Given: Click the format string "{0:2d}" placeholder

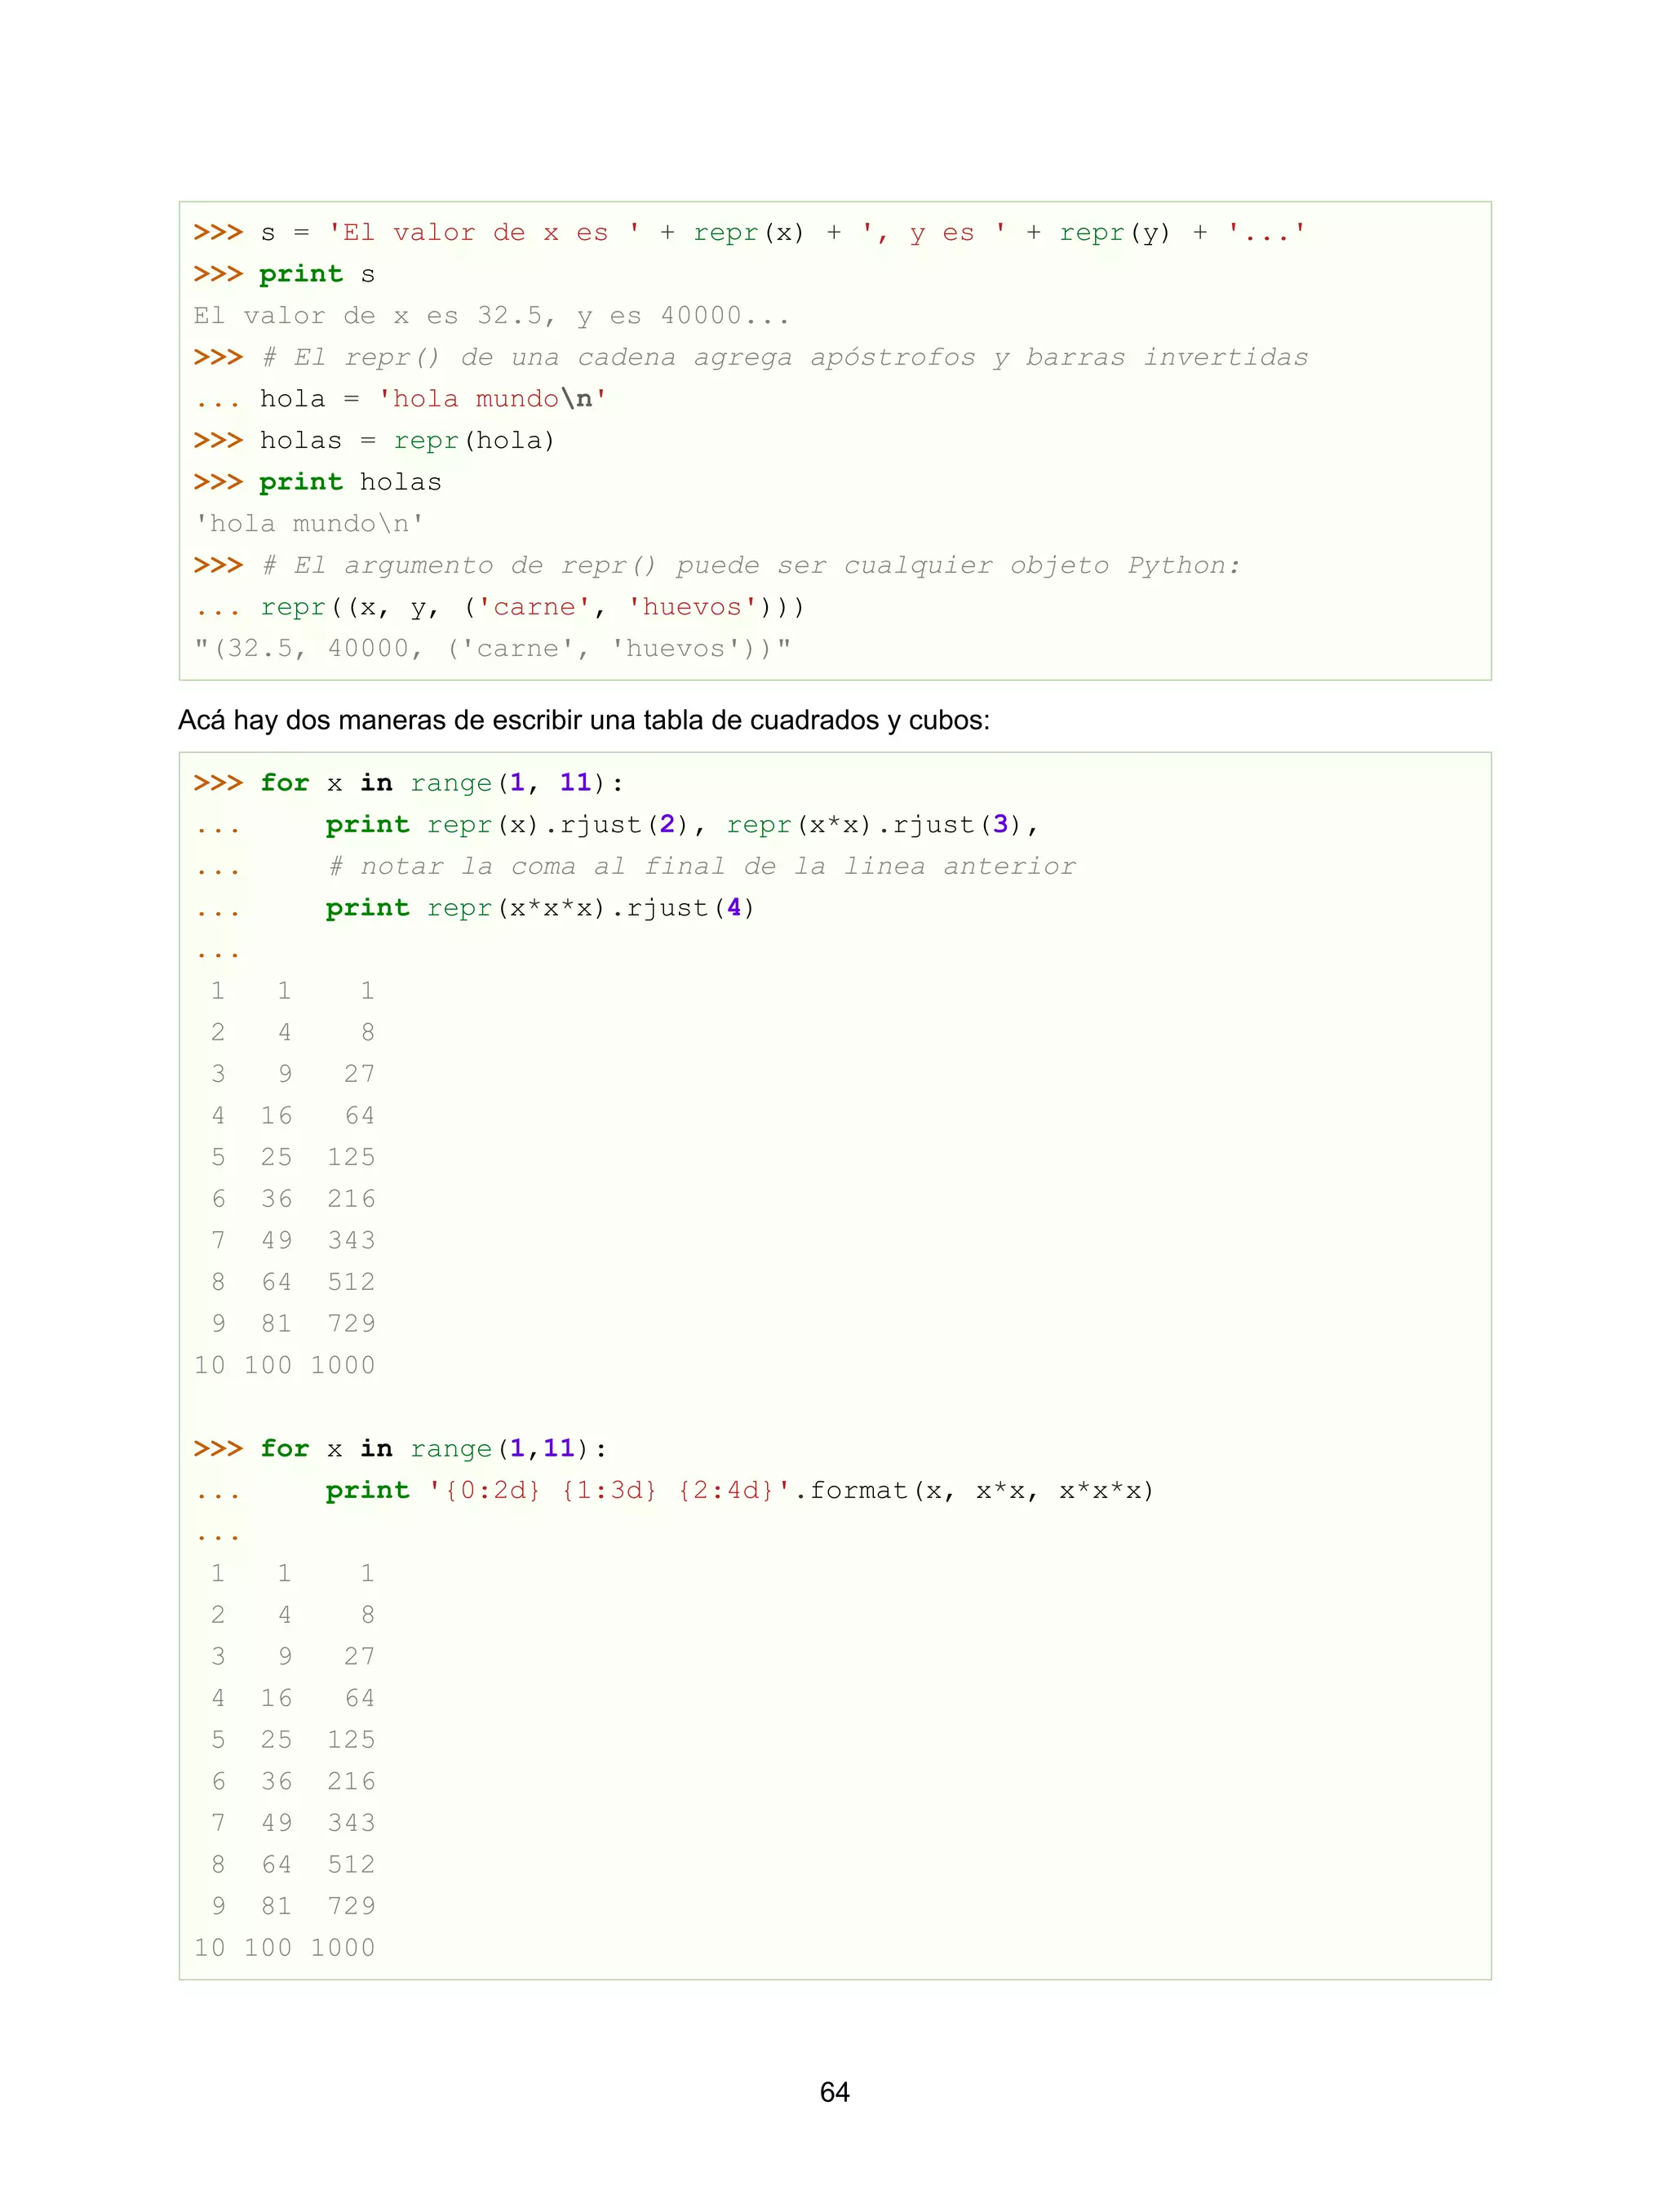Looking at the screenshot, I should 491,1491.
